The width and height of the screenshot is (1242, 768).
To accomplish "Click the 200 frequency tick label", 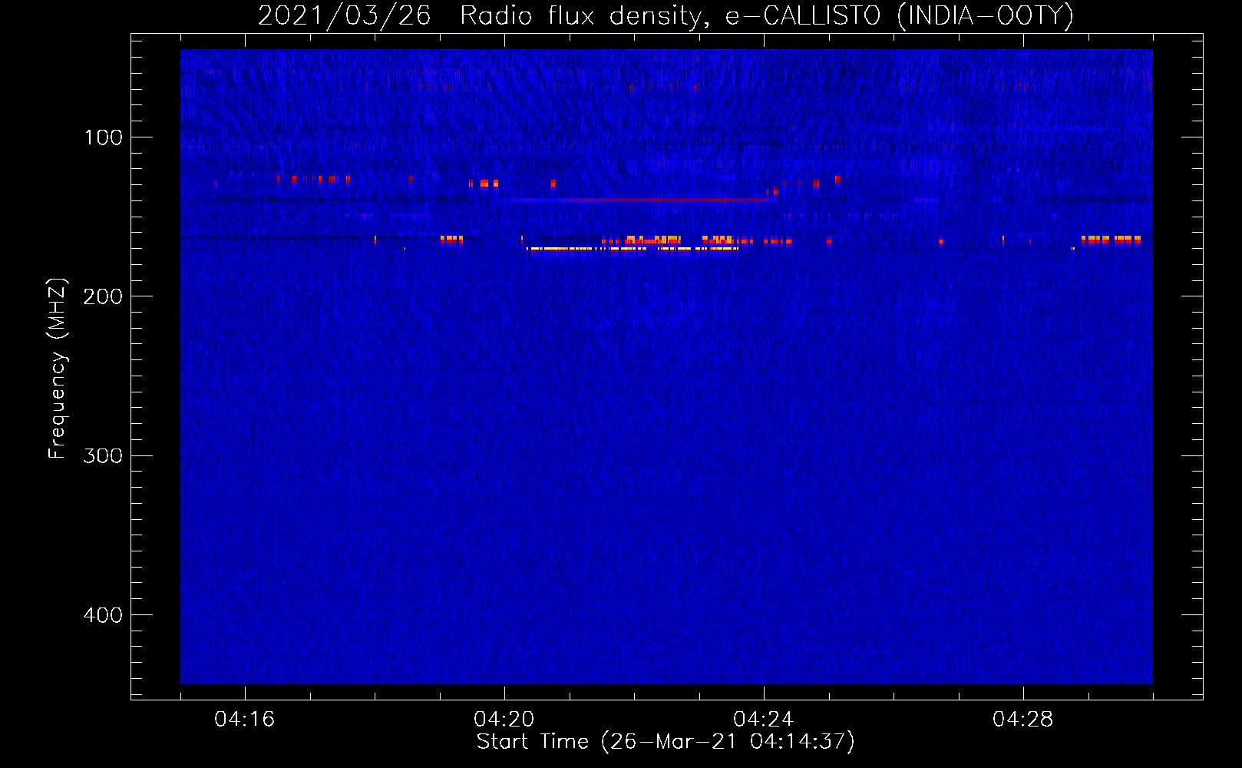I will [x=104, y=296].
